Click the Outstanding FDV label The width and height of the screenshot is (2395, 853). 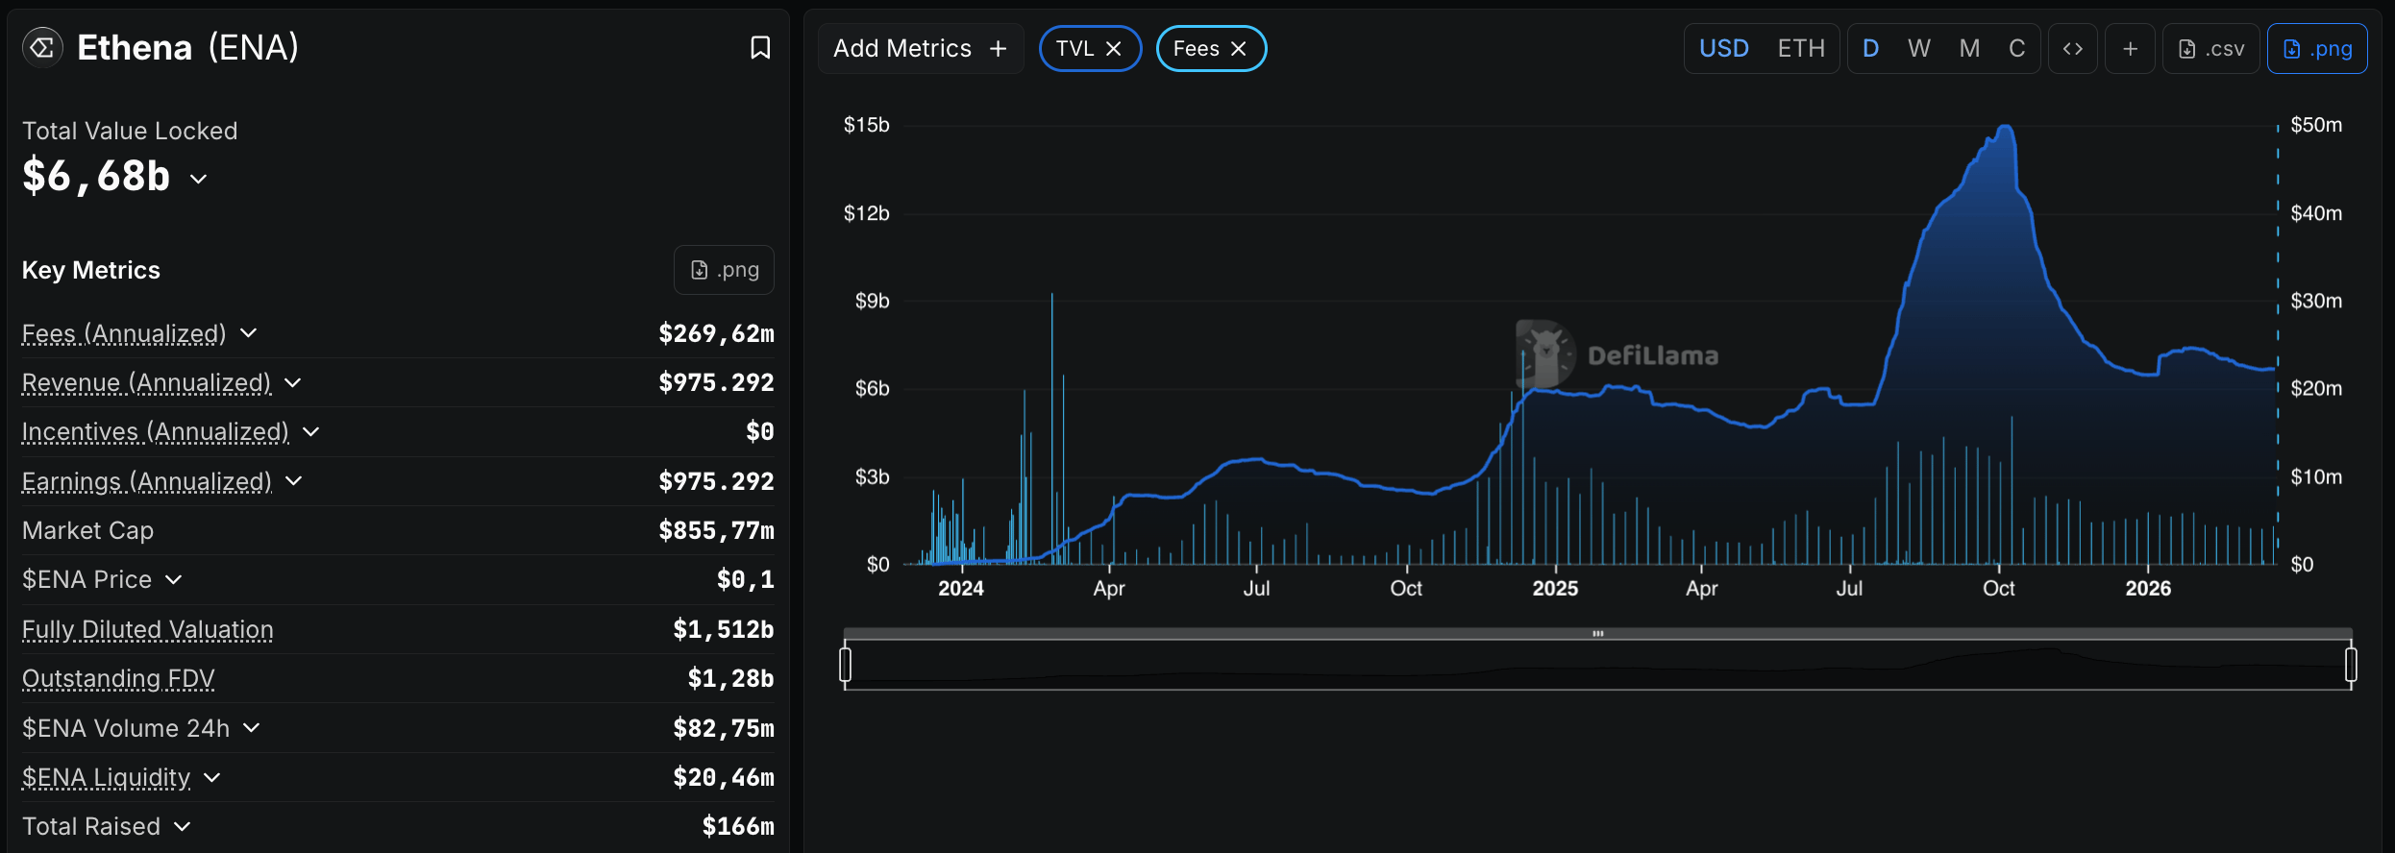pos(118,678)
